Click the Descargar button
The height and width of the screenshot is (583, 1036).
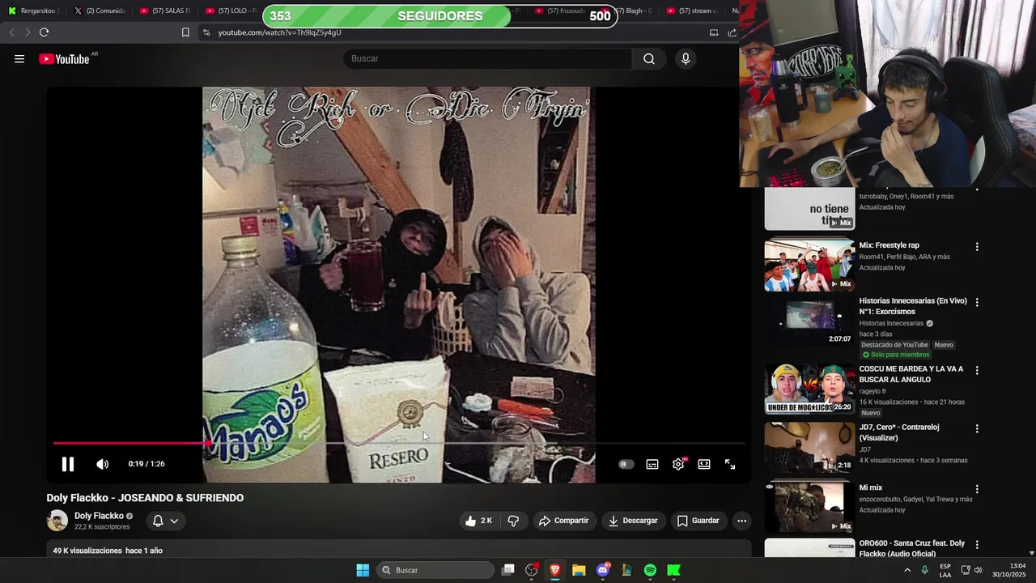[x=634, y=521]
